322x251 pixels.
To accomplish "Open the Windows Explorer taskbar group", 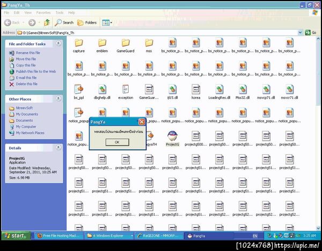I will coord(109,235).
